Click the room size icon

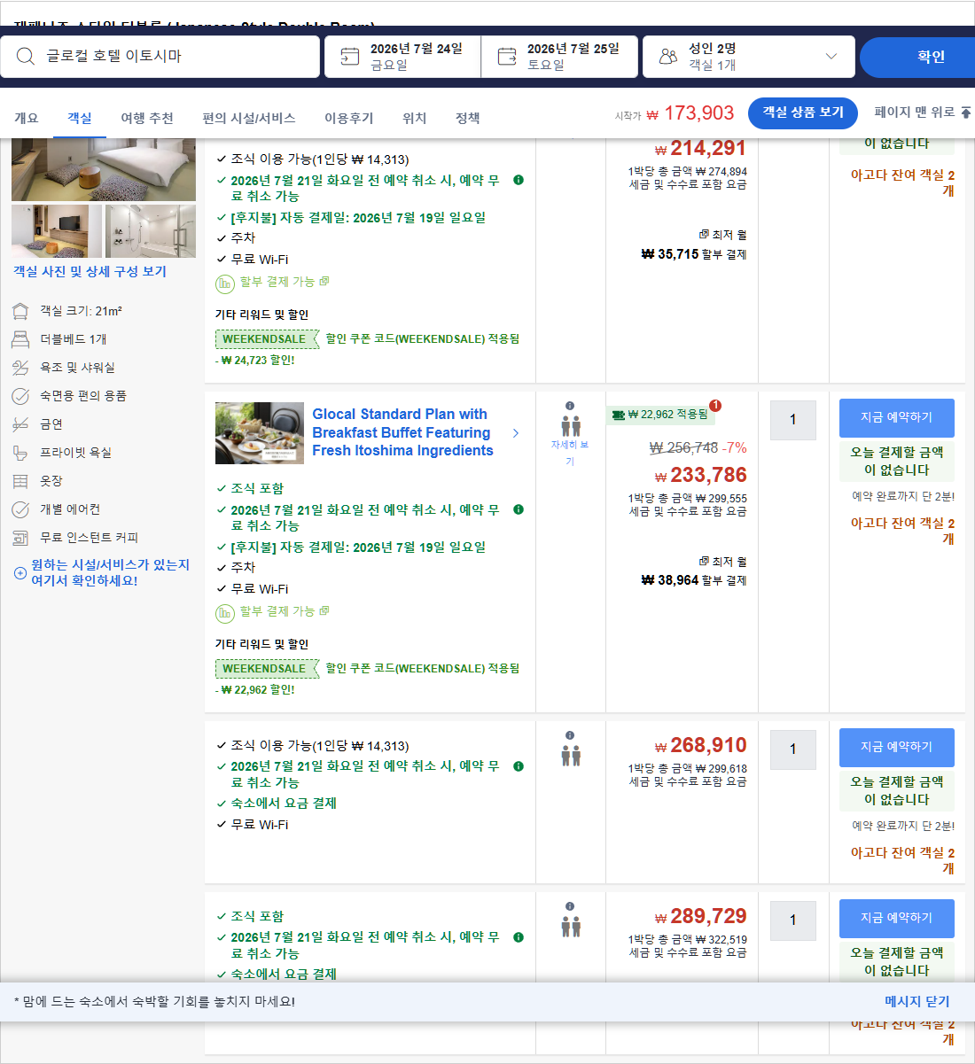(x=20, y=311)
